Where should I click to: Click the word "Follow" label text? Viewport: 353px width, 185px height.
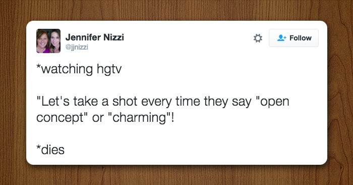pyautogui.click(x=301, y=38)
